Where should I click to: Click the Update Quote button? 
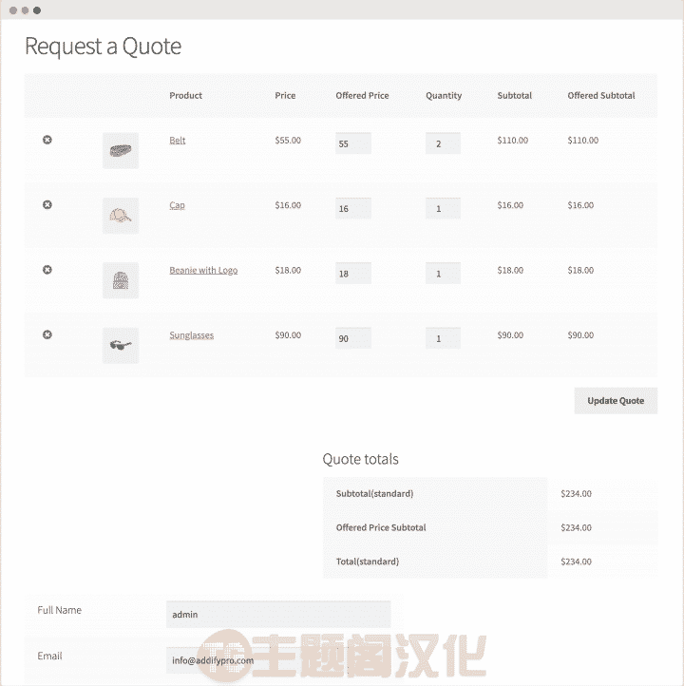[616, 401]
